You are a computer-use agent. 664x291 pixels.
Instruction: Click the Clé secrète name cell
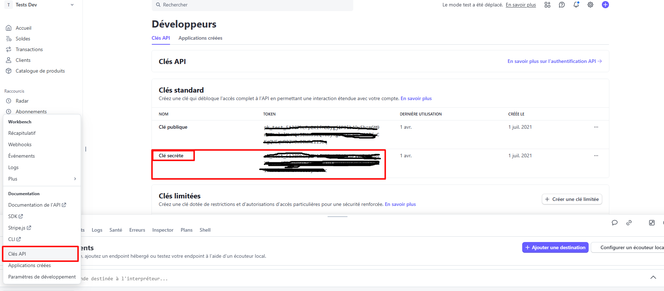point(171,156)
